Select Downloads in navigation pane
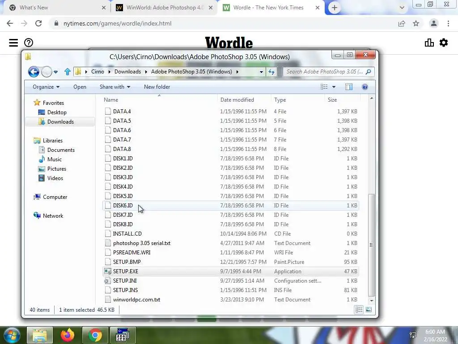Image resolution: width=458 pixels, height=344 pixels. [x=60, y=122]
